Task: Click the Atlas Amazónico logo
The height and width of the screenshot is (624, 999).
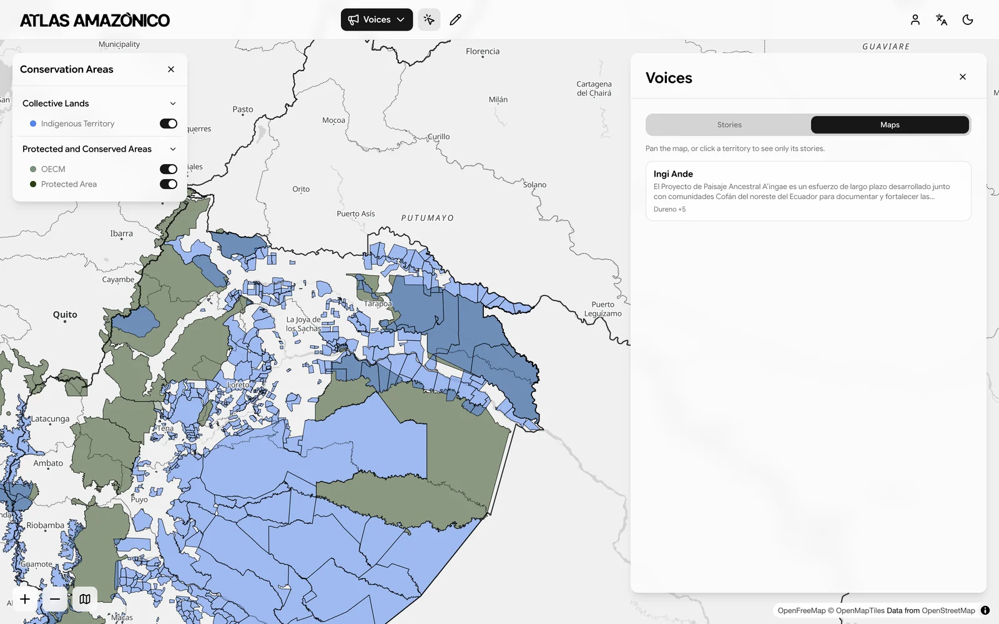Action: 95,20
